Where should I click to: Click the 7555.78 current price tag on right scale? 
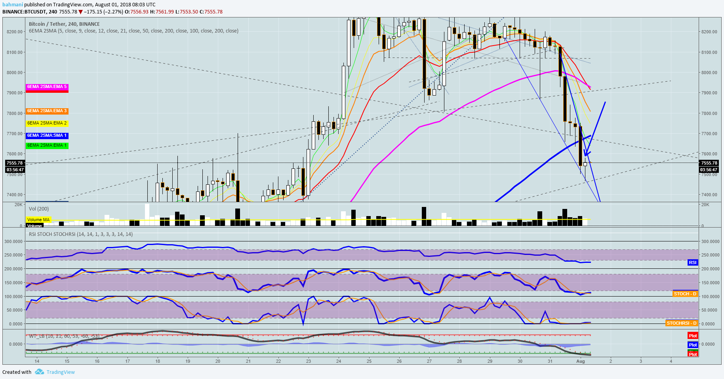tap(709, 163)
